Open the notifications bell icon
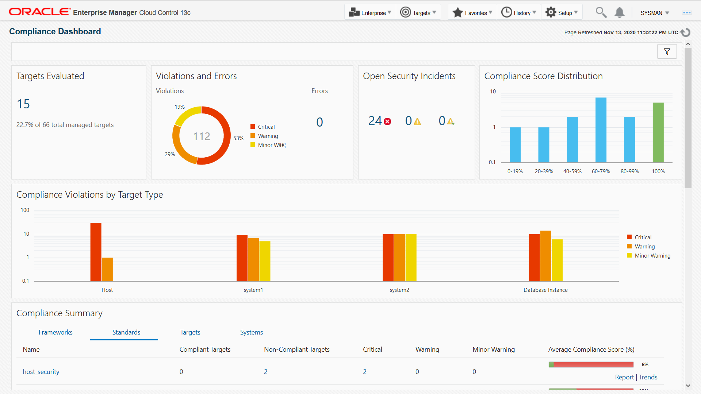The image size is (701, 394). click(619, 12)
